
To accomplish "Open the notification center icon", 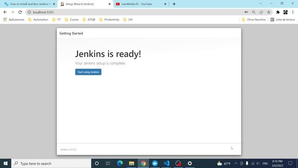I will click(x=290, y=163).
